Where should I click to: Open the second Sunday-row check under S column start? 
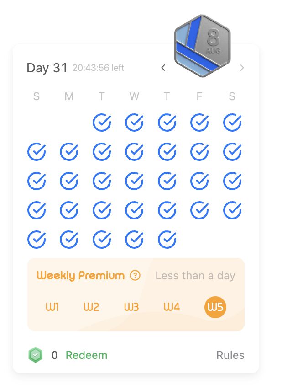37,152
